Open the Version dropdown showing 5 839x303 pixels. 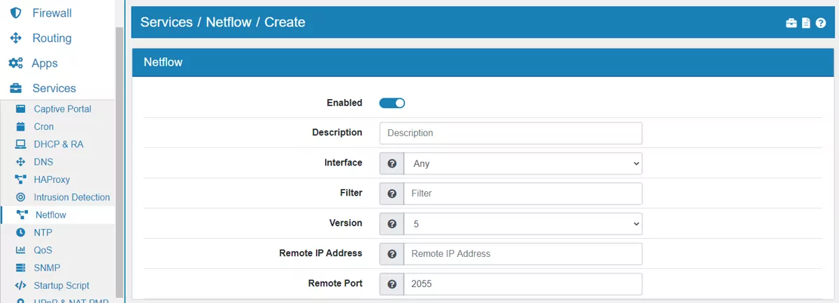[523, 224]
